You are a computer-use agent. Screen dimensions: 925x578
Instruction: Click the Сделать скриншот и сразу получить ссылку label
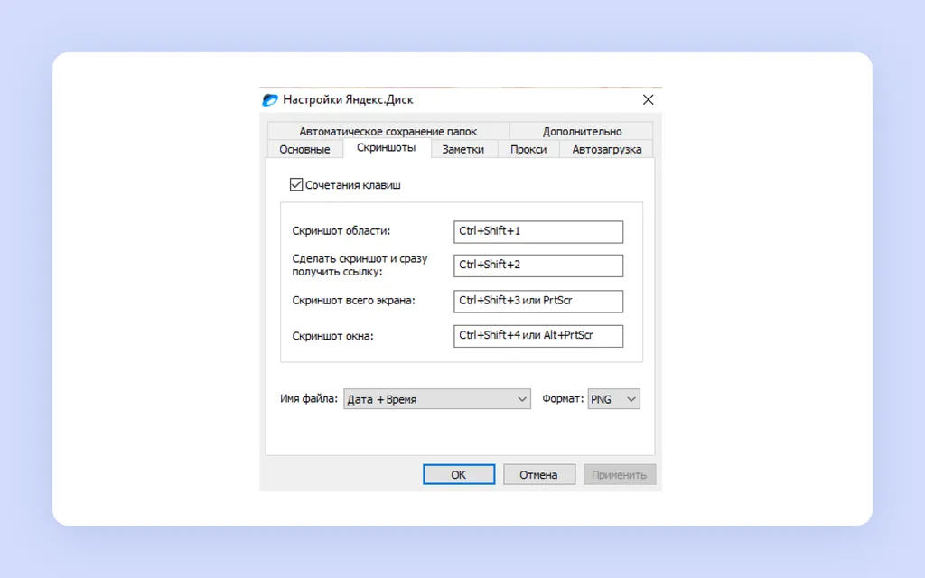(360, 265)
